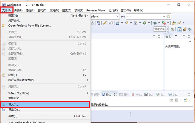Expand the 新建(N) submenu

tap(45, 15)
